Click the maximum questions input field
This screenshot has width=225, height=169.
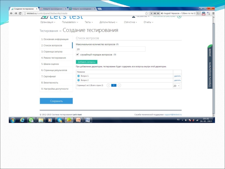click(111, 49)
